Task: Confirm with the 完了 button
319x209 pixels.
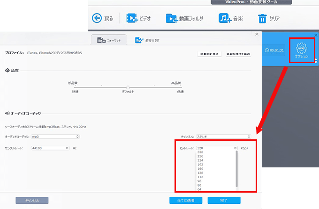Action: (x=224, y=201)
